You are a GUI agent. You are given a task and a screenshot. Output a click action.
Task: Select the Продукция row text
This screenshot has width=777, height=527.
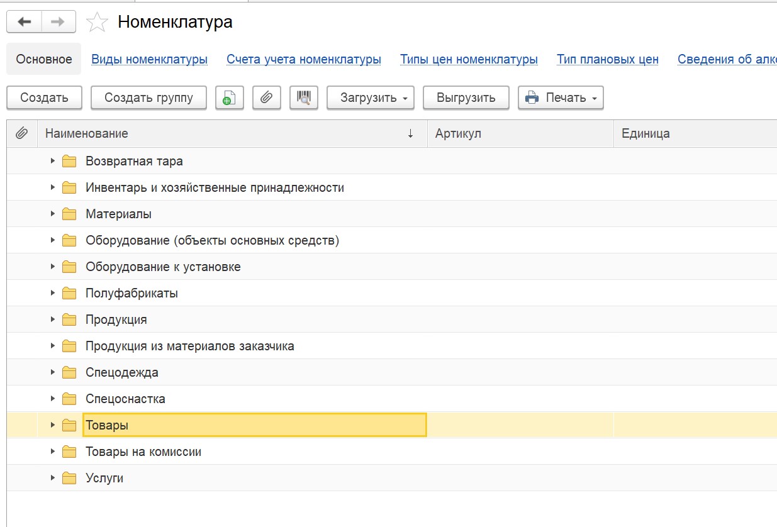[116, 319]
